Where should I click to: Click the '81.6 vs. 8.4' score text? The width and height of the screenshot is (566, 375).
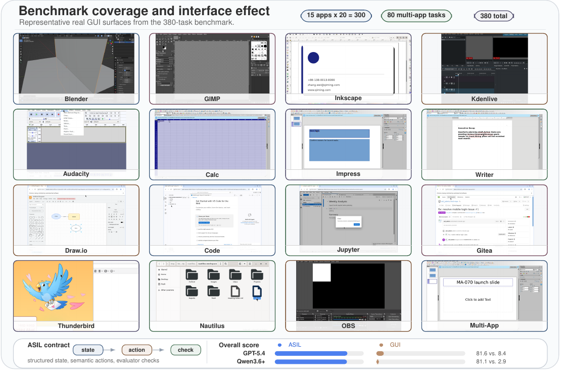[x=491, y=353]
